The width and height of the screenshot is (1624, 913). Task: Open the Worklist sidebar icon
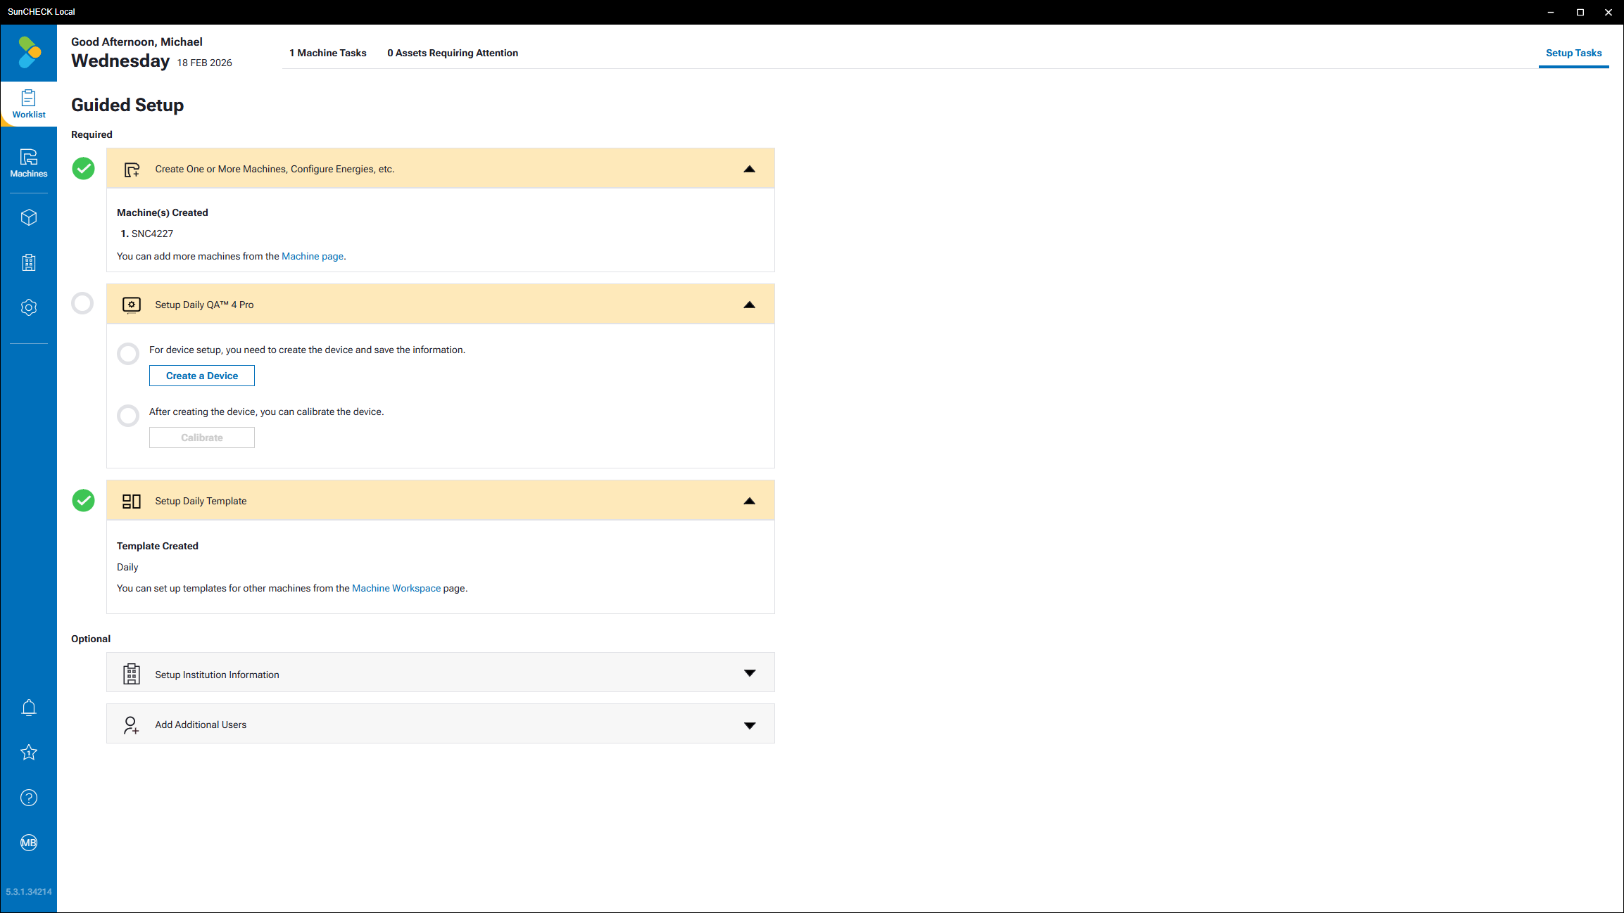click(x=28, y=103)
